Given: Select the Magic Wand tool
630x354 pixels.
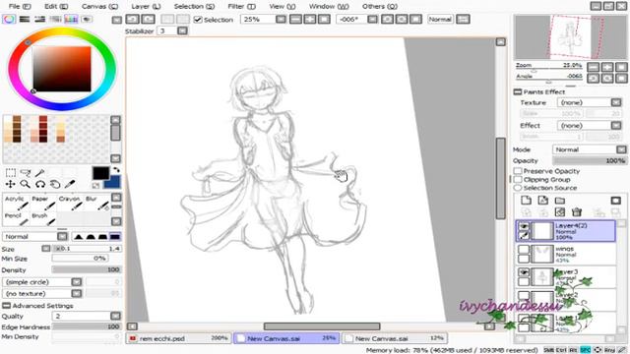Looking at the screenshot, I should click(x=39, y=173).
